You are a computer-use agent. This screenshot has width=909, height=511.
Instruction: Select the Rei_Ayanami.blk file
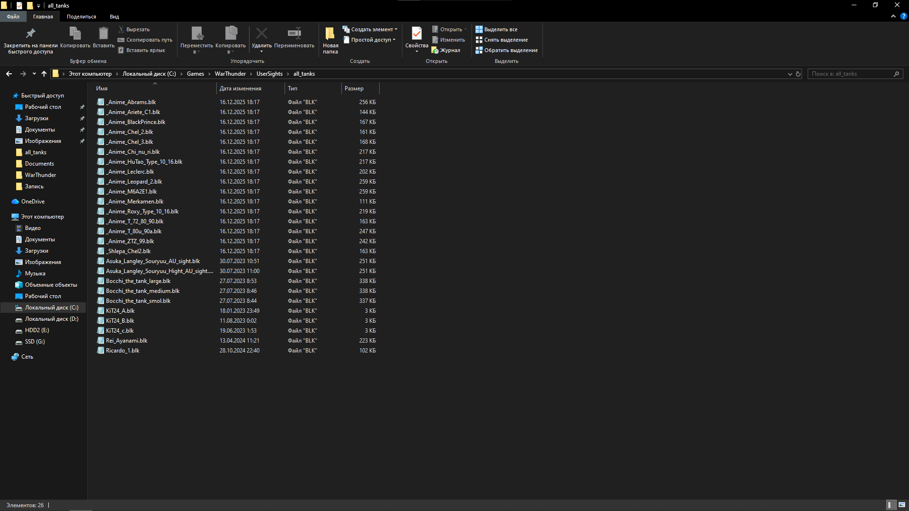point(126,341)
